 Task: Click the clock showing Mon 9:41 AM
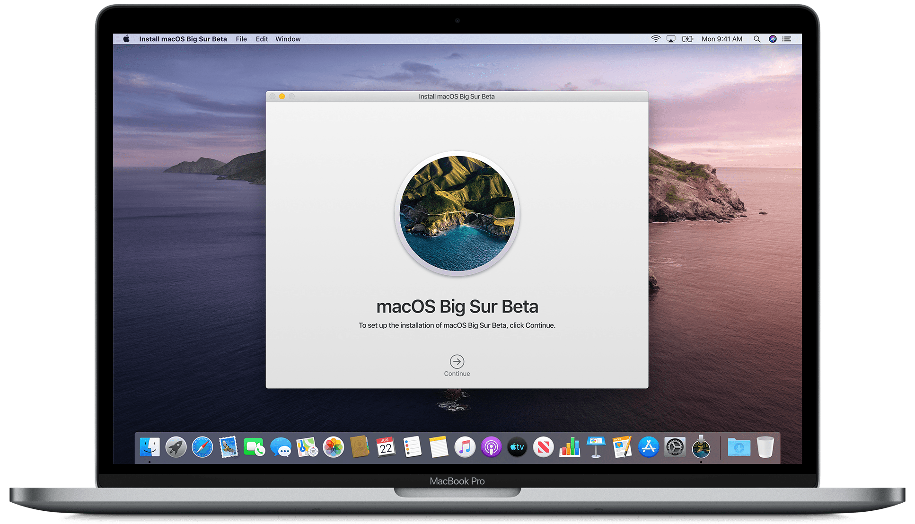click(721, 39)
